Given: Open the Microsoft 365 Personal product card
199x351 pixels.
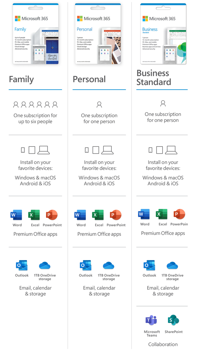Looking at the screenshot, I should click(x=98, y=34).
